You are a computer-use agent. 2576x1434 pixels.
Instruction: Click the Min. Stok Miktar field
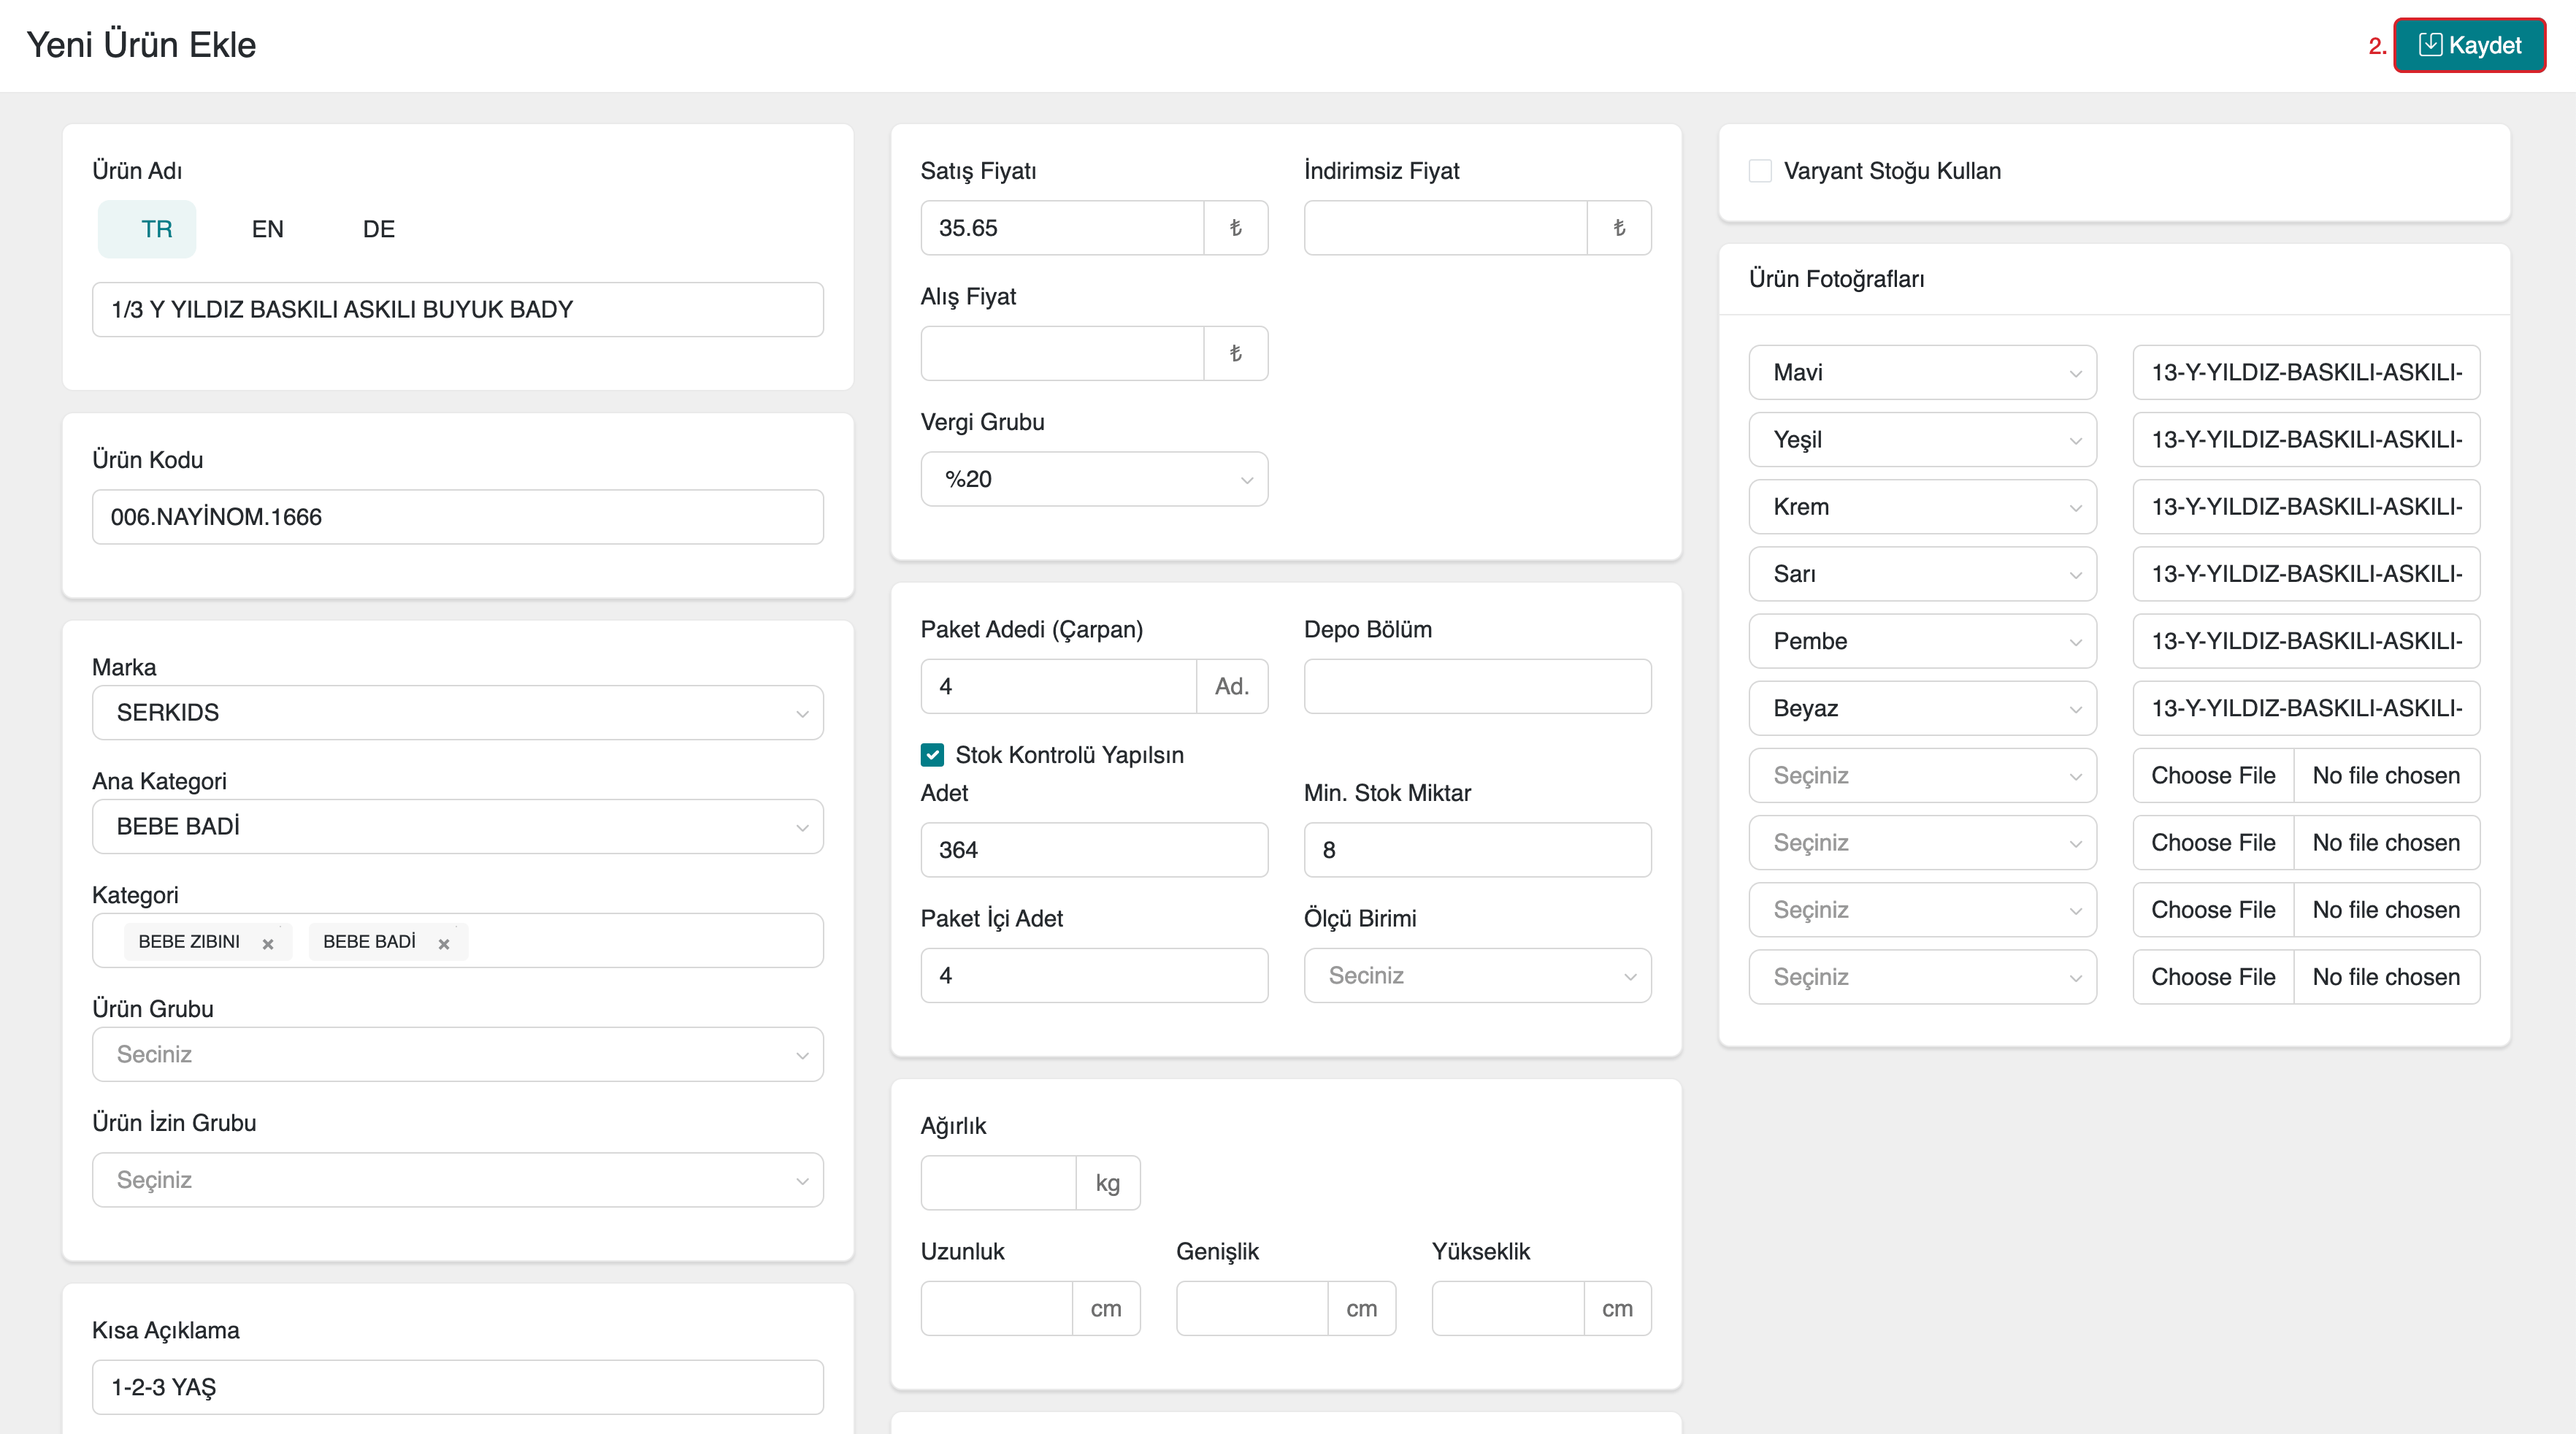coord(1476,850)
